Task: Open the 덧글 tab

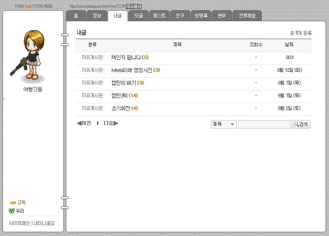Action: [x=139, y=16]
